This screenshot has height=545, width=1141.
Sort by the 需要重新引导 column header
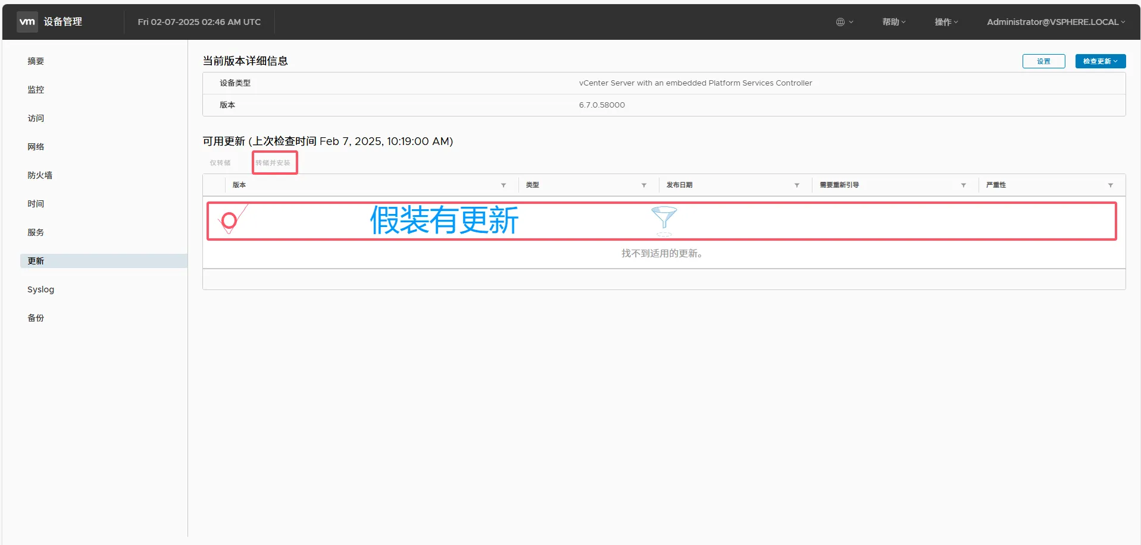point(839,185)
